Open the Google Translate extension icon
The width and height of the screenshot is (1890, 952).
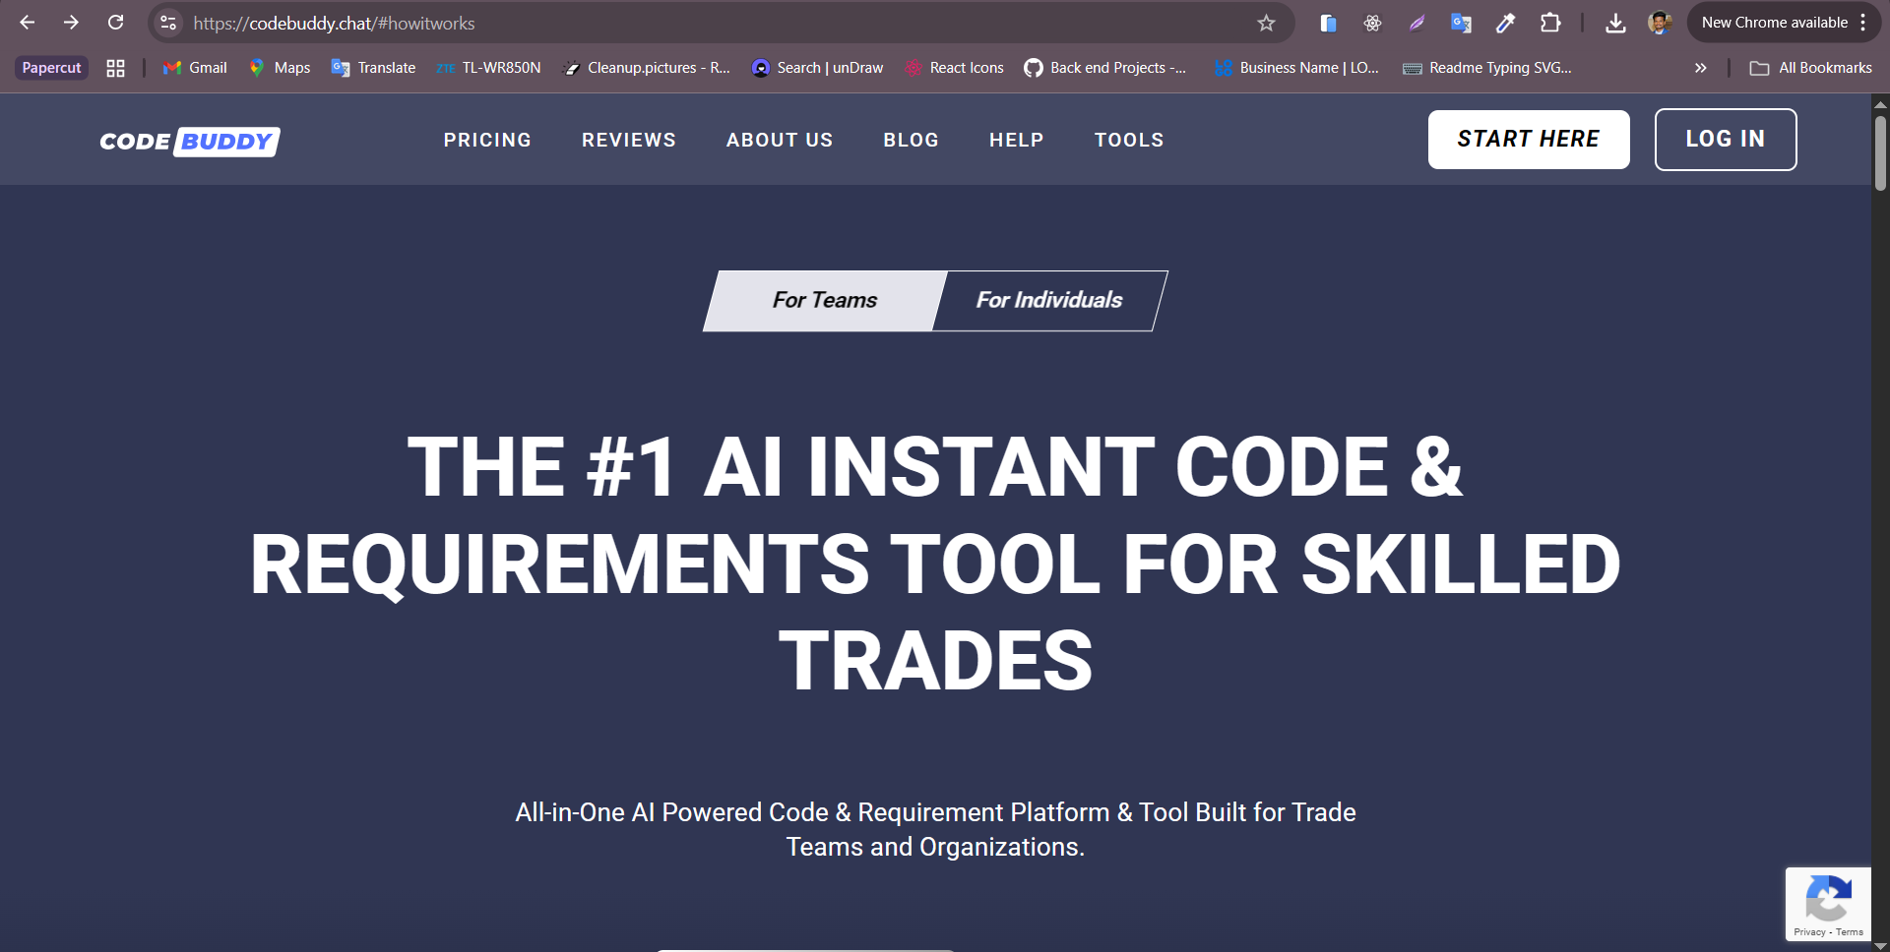[x=1461, y=23]
